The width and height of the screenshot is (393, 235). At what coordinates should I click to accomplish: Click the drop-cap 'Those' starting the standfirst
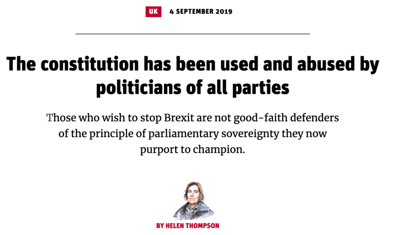pos(61,118)
